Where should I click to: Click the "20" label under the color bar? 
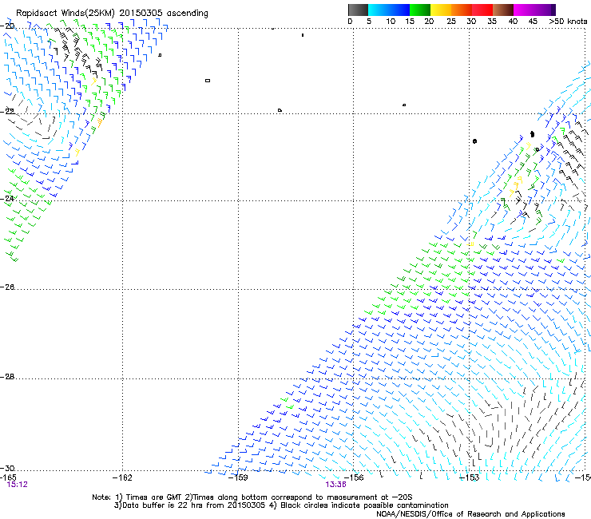429,22
